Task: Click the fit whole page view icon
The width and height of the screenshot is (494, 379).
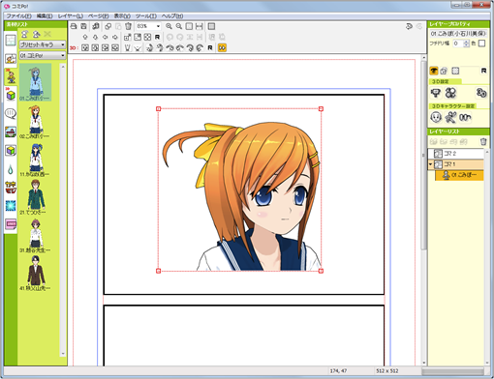Action: [189, 26]
